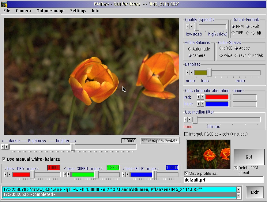
Task: Select TIFF output format
Action: 233,33
